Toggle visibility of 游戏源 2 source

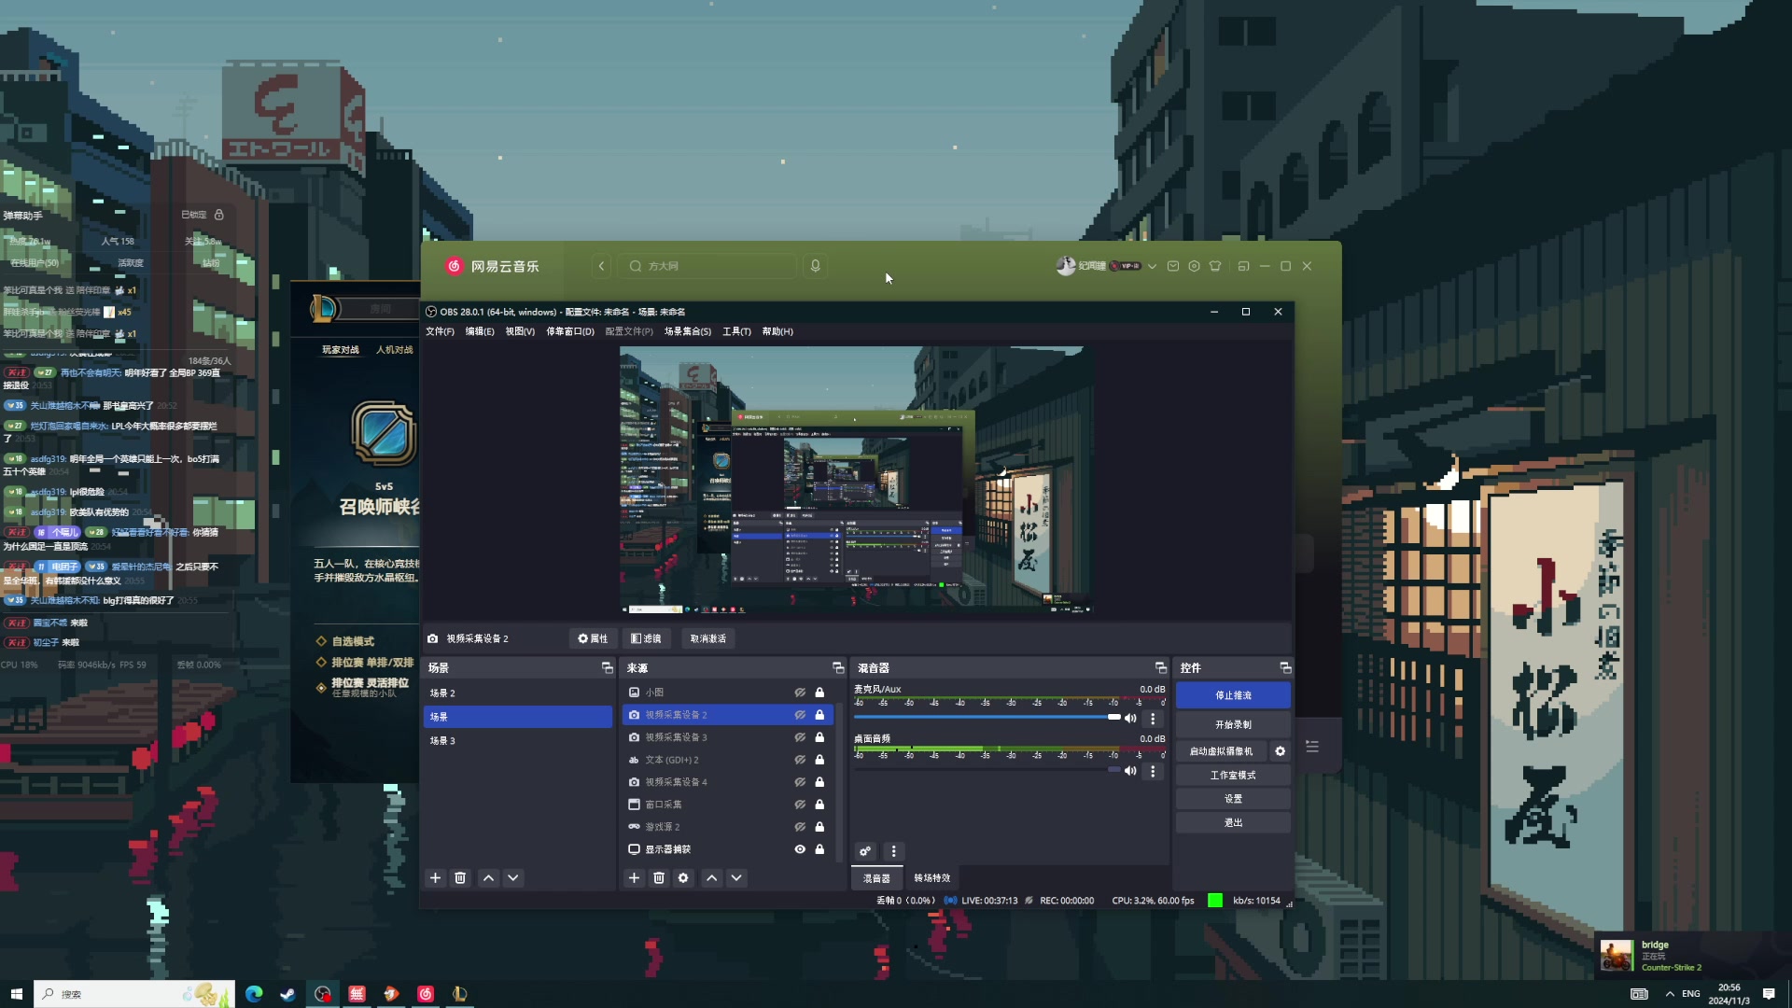tap(800, 827)
